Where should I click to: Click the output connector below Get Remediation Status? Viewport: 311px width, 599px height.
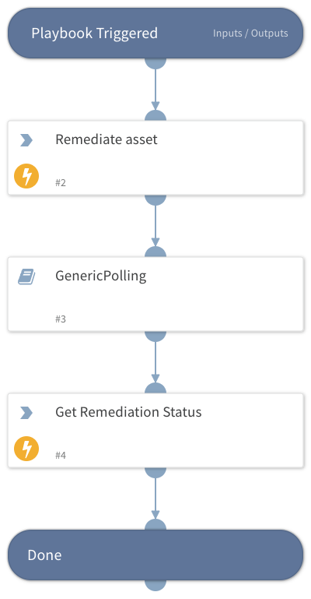[155, 473]
